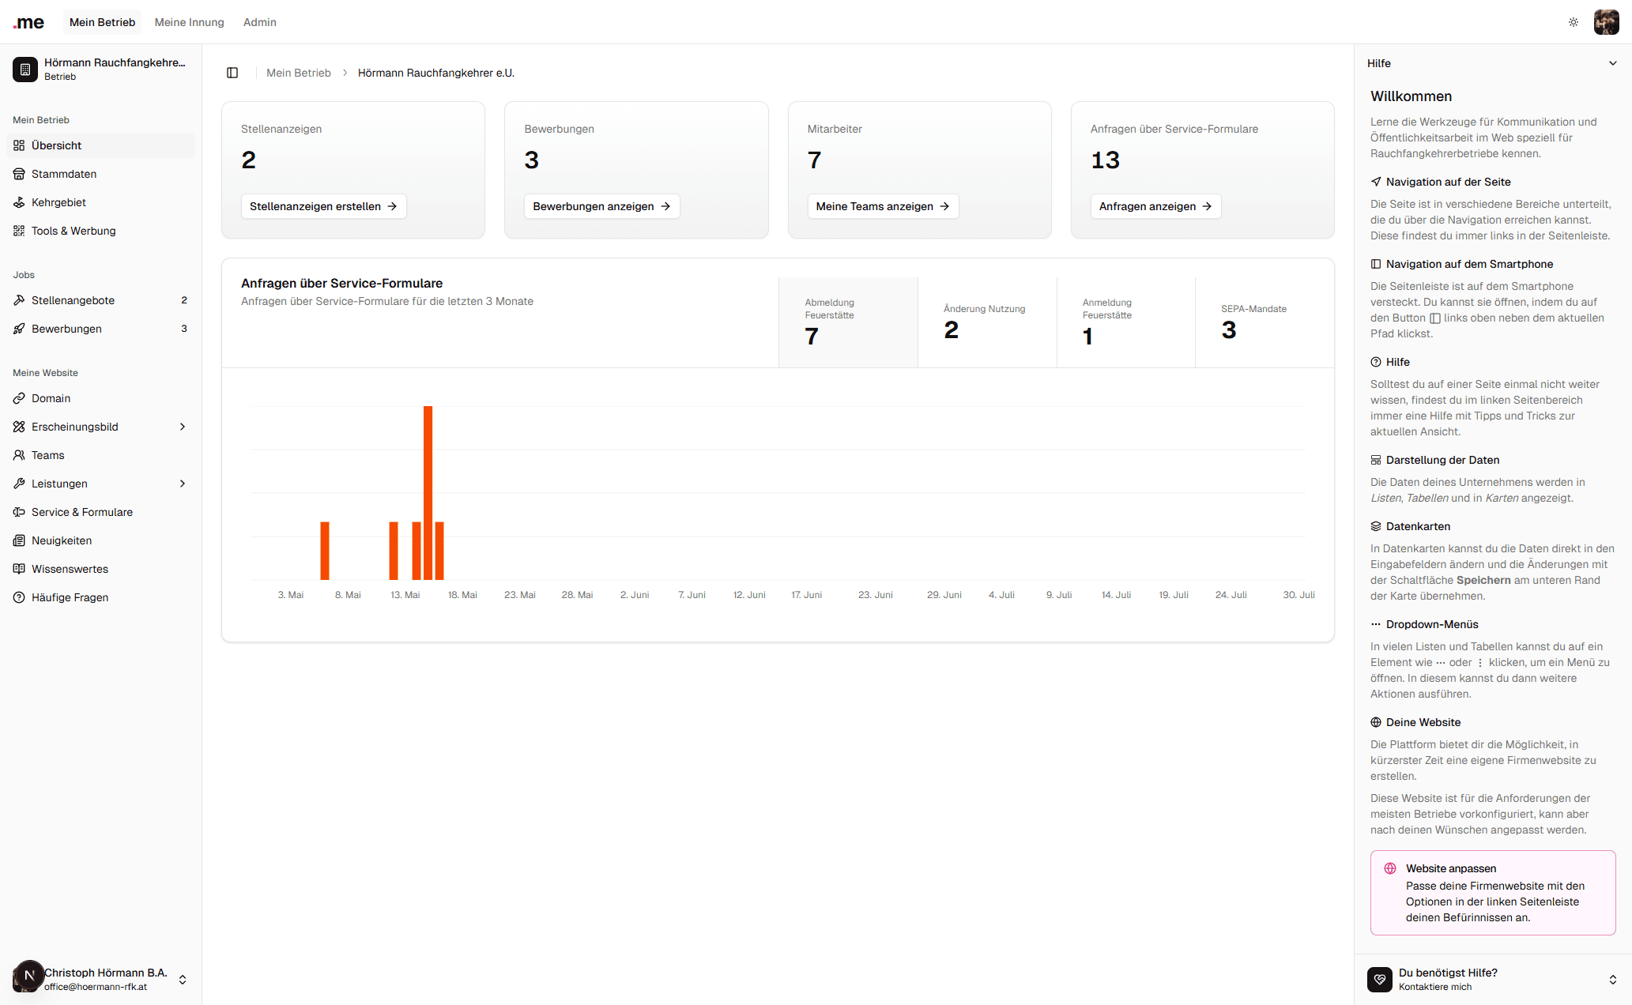Select the Kehrgebiet broom icon
Viewport: 1632px width, 1005px height.
click(x=18, y=202)
